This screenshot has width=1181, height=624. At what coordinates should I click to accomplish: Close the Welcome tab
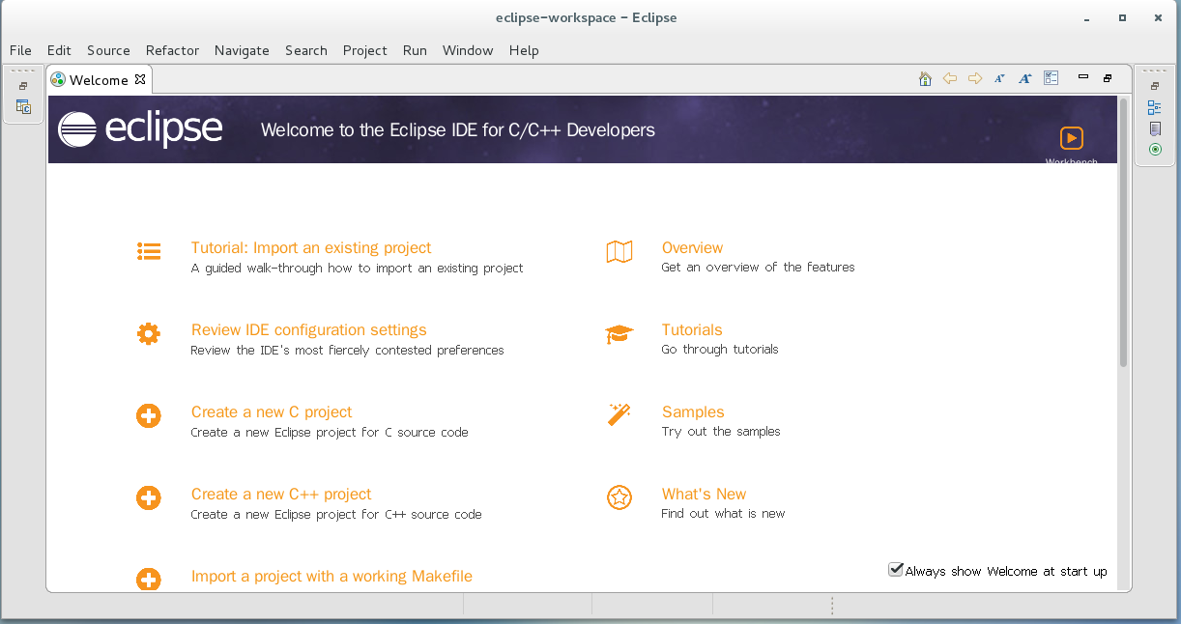click(x=140, y=79)
